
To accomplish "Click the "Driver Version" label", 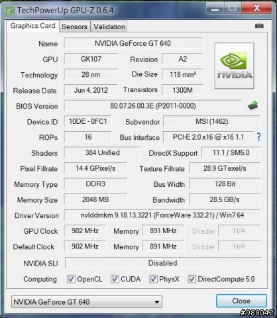I will [36, 215].
